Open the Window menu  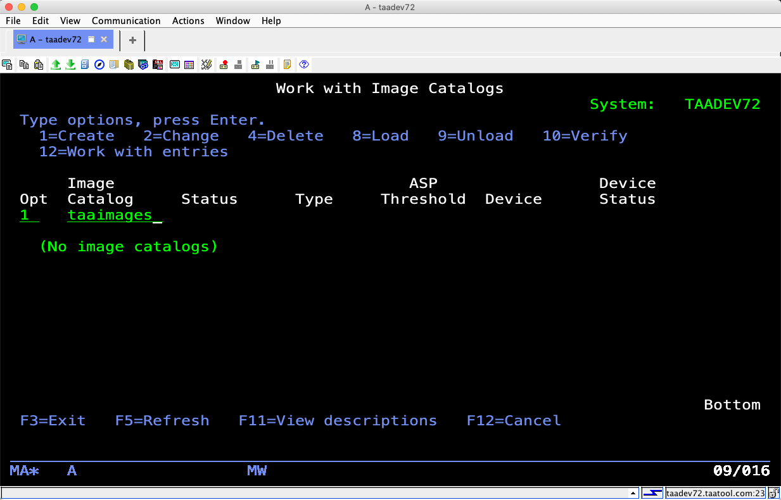tap(233, 21)
